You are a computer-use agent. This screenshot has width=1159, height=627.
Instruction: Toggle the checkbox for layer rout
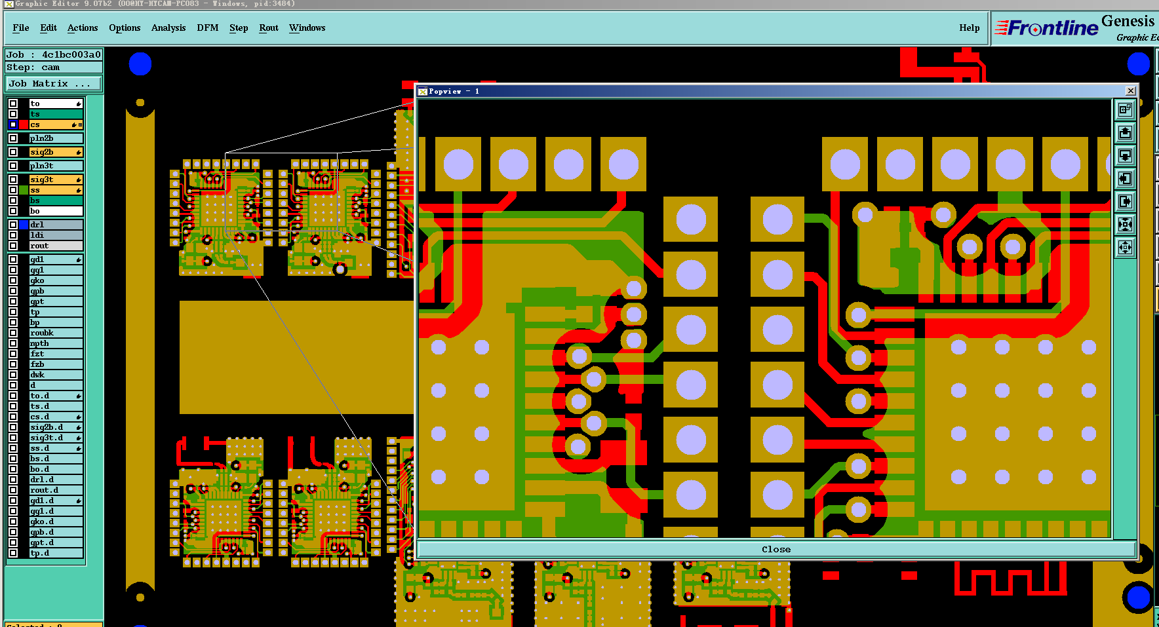(x=13, y=246)
